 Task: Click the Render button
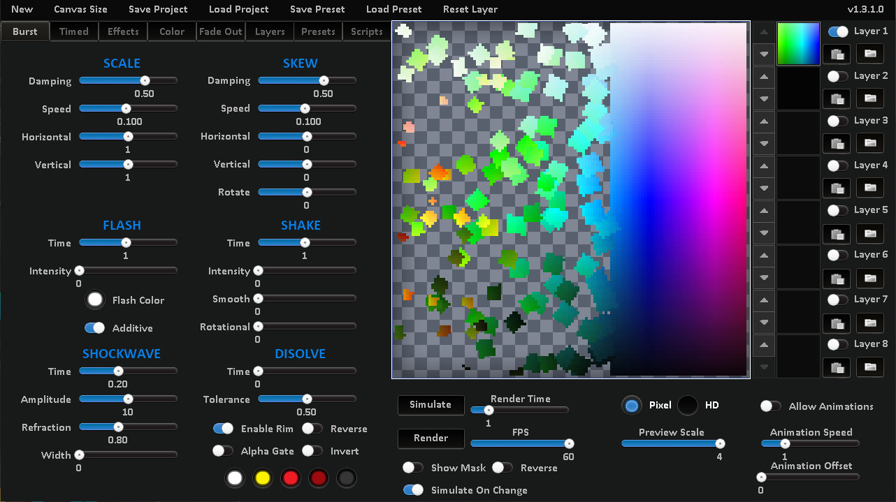(x=431, y=438)
